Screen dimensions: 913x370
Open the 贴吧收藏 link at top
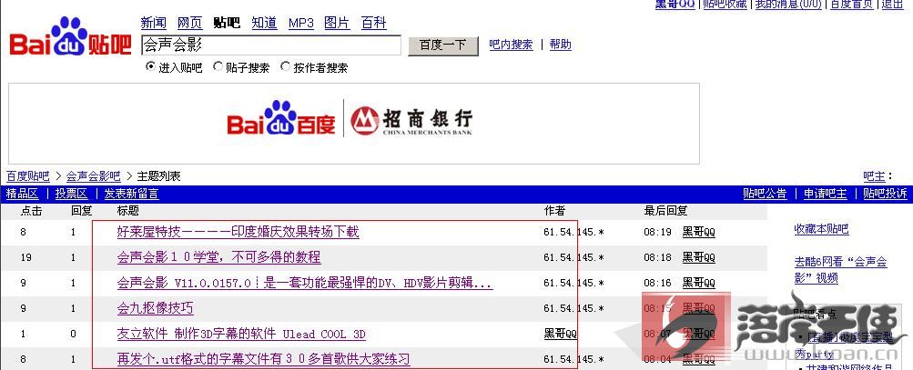725,4
